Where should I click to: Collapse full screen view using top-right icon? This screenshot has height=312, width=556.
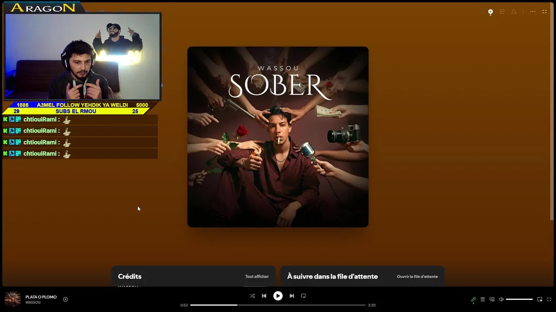tap(544, 12)
